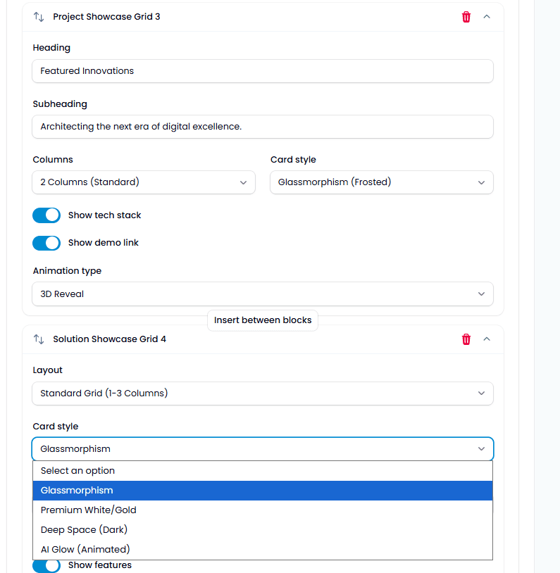This screenshot has height=573, width=560.
Task: Toggle Show features switch
Action: [46, 566]
